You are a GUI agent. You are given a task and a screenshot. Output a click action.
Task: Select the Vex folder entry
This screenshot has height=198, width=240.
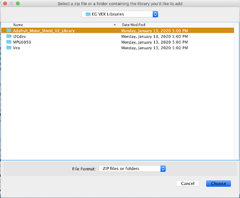pyautogui.click(x=118, y=48)
